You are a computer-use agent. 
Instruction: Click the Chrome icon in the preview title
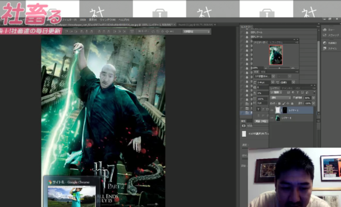pos(48,181)
